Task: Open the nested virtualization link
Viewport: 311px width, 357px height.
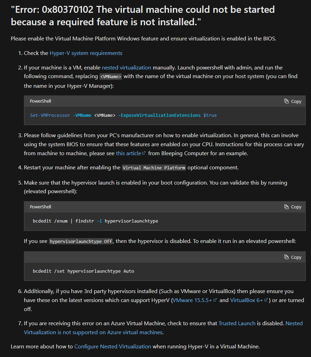Action: click(126, 68)
